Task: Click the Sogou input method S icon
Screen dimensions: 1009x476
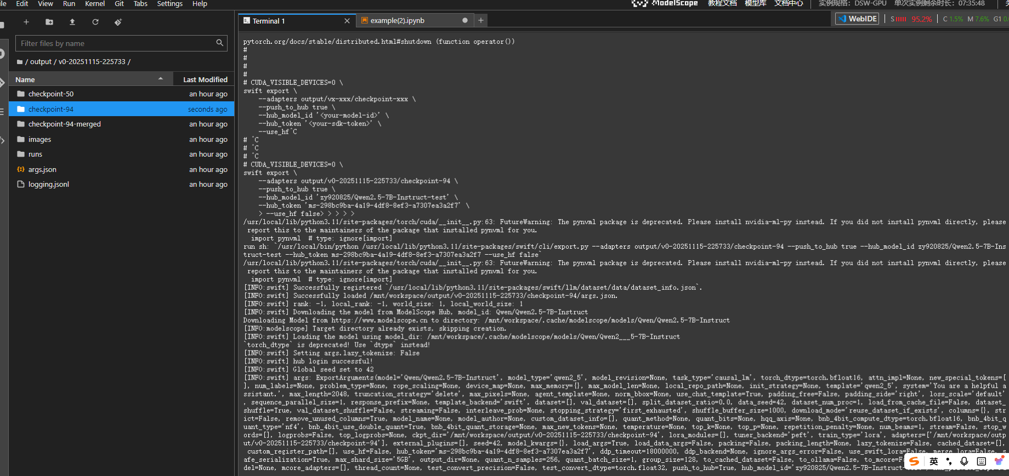Action: pyautogui.click(x=914, y=461)
